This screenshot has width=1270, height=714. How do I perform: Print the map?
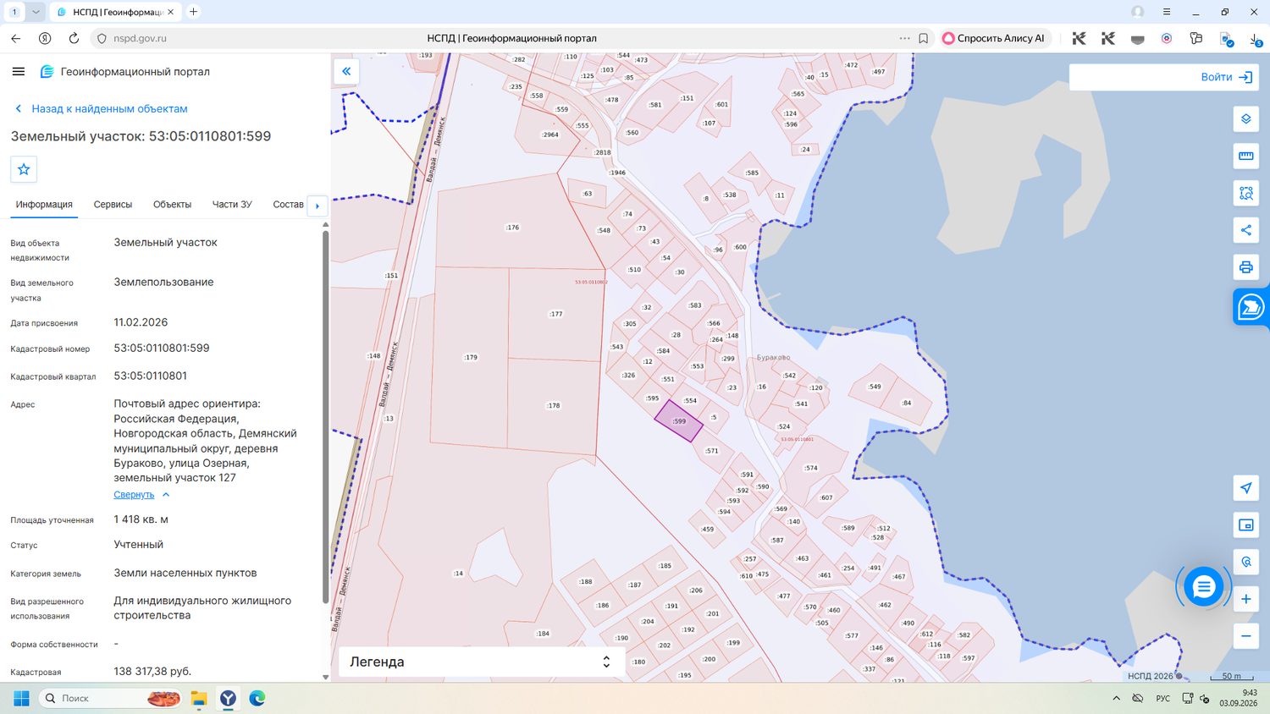pyautogui.click(x=1246, y=267)
